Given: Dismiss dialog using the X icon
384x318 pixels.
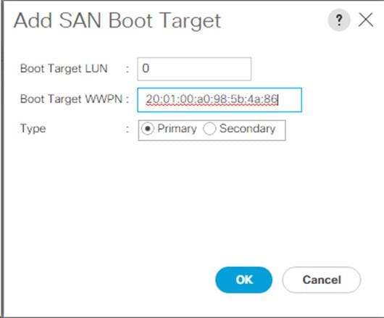Looking at the screenshot, I should coord(366,20).
